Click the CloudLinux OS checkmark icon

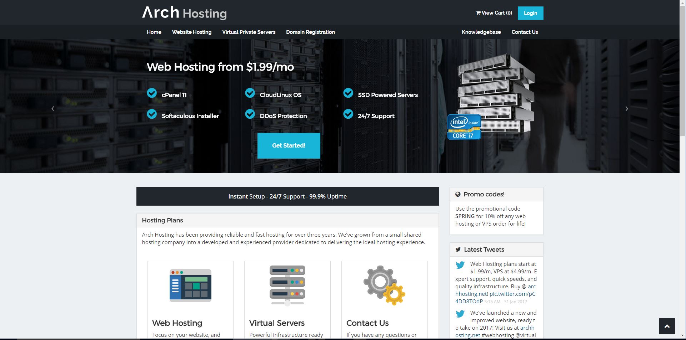click(x=250, y=93)
